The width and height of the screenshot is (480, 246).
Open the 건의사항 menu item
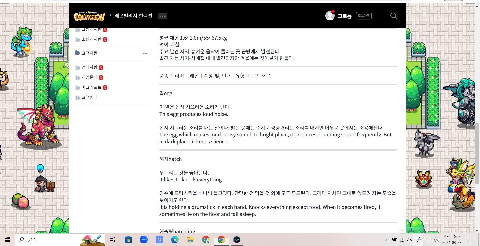point(89,67)
